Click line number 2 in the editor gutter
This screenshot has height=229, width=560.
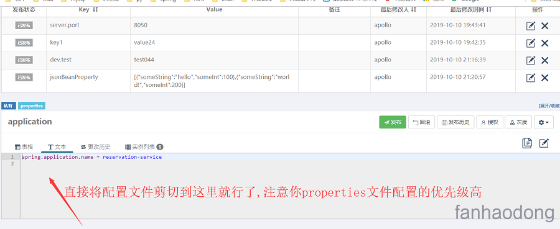[x=12, y=163]
